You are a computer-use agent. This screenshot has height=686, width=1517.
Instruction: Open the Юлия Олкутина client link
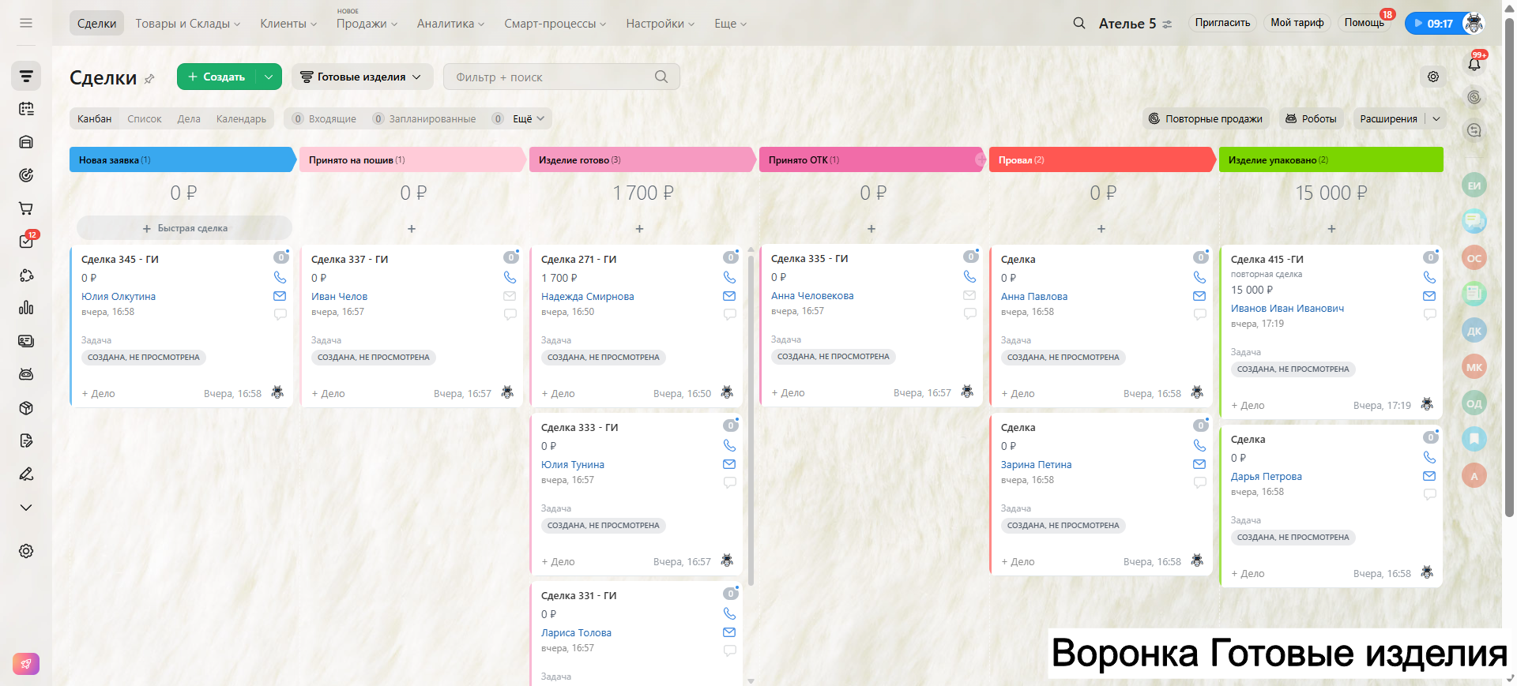click(x=119, y=297)
